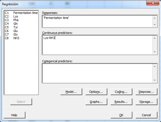This screenshot has width=161, height=122.
Task: Click Continuous predictors scrollbar down arrow
Action: coord(155,52)
